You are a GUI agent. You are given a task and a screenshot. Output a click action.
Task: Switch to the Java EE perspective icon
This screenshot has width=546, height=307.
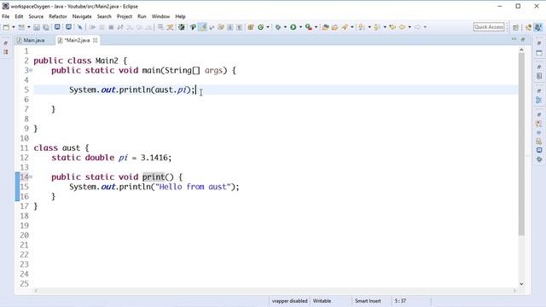(x=529, y=27)
